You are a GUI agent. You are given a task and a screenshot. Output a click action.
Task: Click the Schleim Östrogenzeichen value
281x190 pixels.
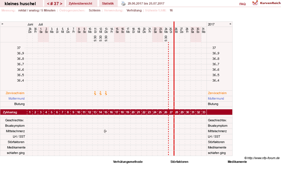click(x=95, y=10)
